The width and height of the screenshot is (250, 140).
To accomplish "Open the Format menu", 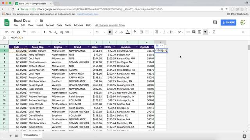I will (x=50, y=25).
